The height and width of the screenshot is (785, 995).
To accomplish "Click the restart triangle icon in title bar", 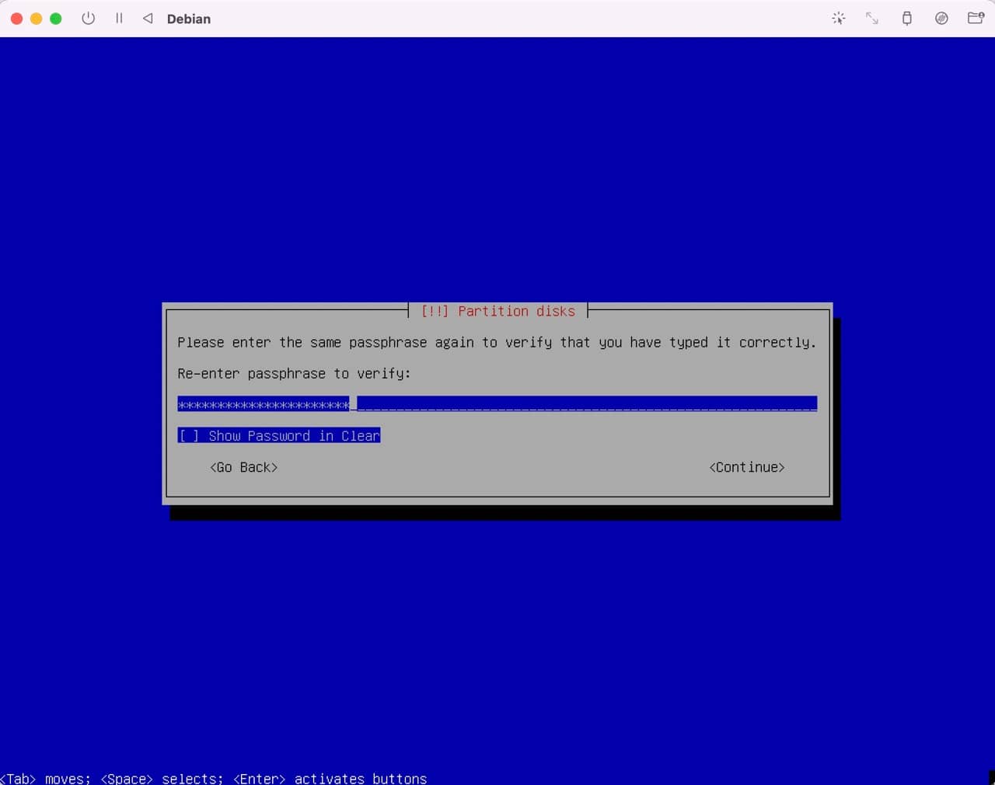I will (x=148, y=18).
